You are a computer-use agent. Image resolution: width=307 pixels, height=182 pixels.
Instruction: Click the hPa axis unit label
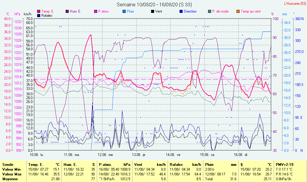17,14
